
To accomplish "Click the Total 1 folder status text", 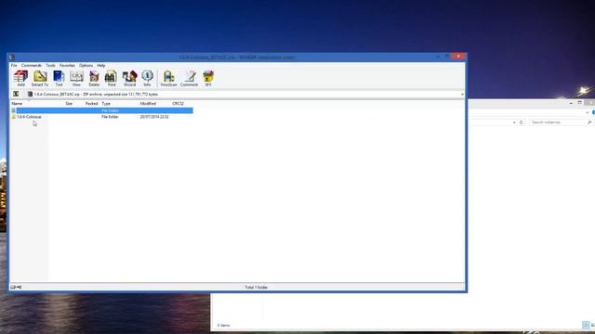I will pos(257,288).
